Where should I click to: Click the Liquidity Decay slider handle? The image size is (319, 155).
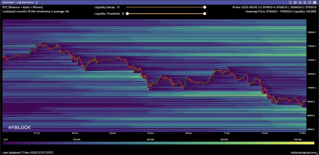point(205,7)
